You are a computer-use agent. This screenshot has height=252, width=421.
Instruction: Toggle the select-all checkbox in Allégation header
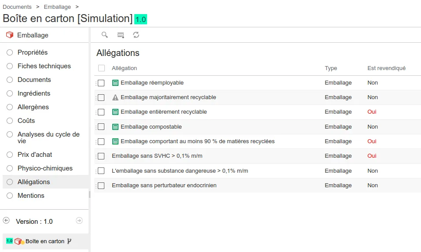click(x=101, y=68)
